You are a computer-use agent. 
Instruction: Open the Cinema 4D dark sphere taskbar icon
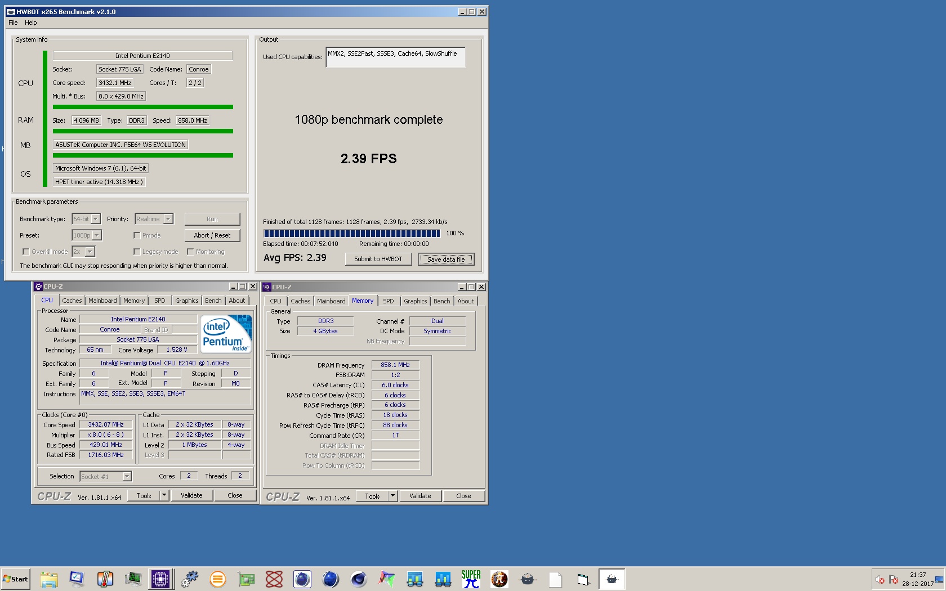click(x=359, y=579)
